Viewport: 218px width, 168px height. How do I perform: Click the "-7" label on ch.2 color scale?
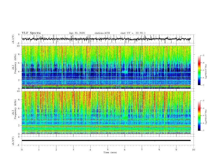203,131
